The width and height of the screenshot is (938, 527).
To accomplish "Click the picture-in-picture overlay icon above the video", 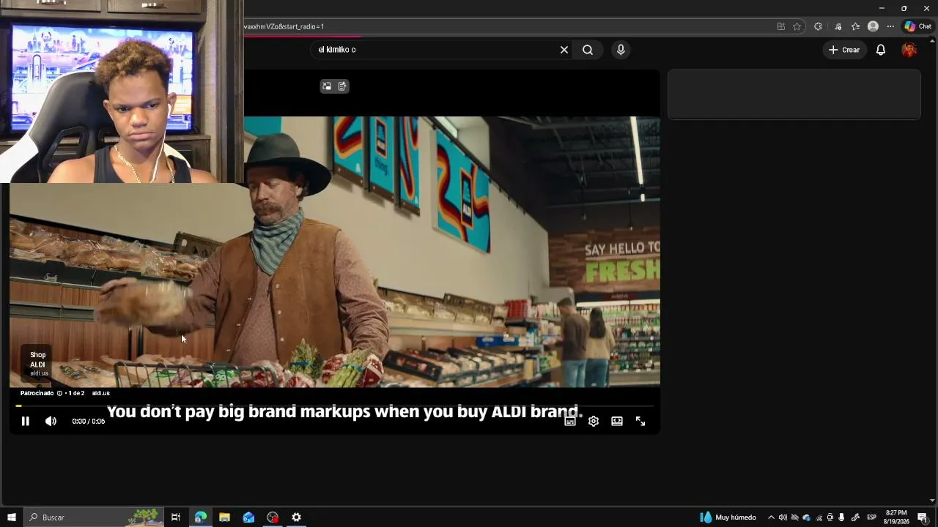I will point(327,86).
